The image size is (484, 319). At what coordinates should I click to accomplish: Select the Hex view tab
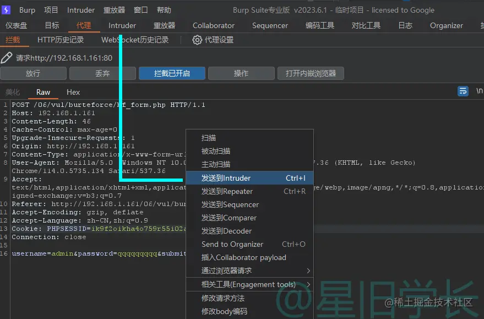(x=73, y=92)
